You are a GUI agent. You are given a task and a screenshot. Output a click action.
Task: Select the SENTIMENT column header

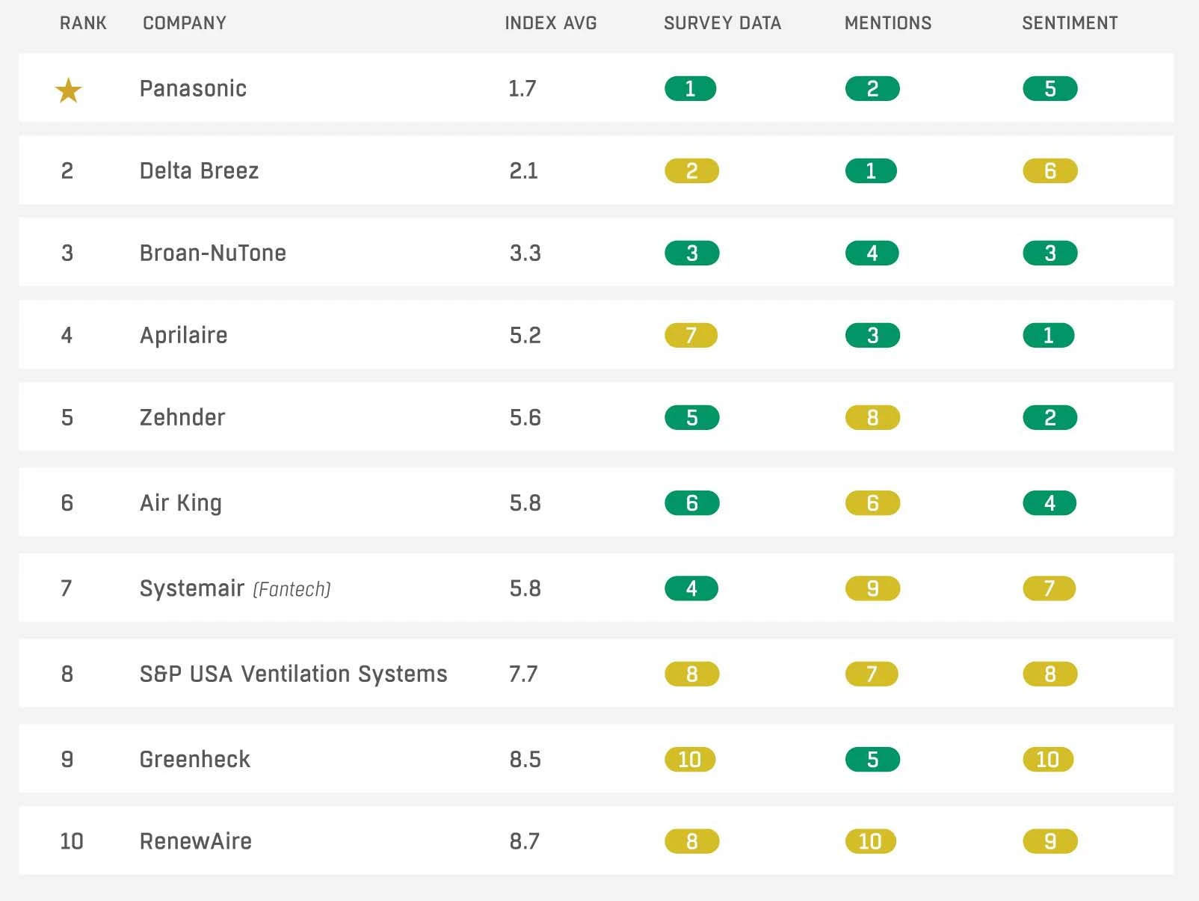click(1070, 23)
